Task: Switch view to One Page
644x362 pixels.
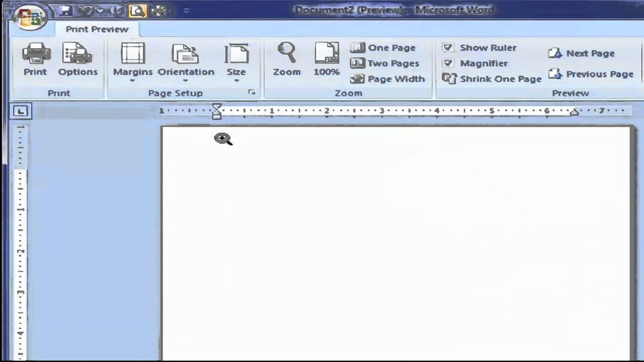Action: (383, 48)
